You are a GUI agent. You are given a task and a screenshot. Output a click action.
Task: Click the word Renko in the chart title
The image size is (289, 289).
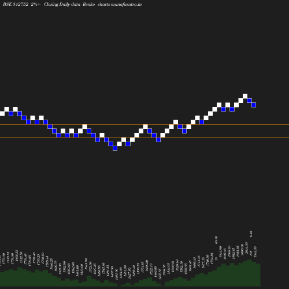89,5
